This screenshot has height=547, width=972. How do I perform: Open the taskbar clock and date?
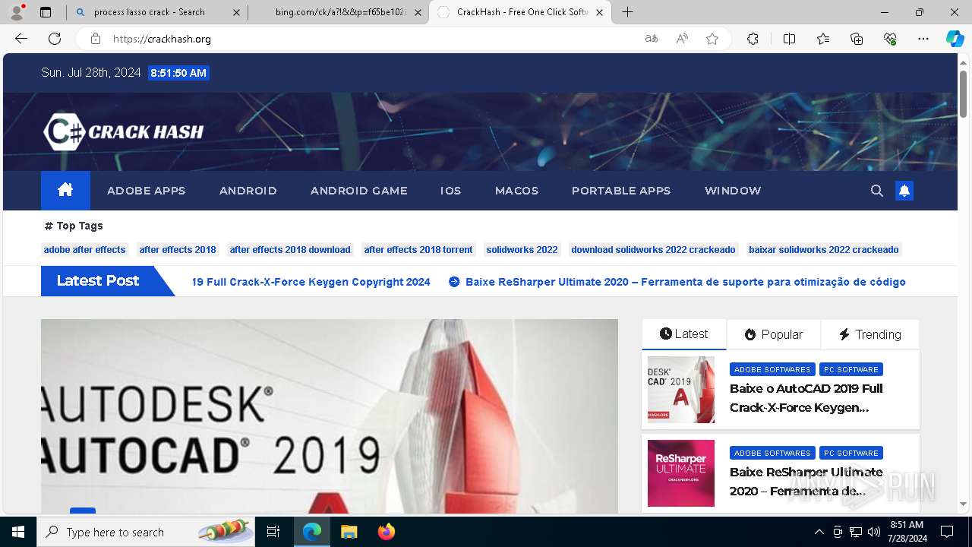[x=907, y=532]
